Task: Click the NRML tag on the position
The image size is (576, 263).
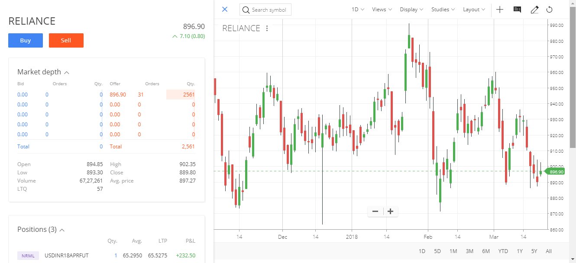Action: (28, 256)
